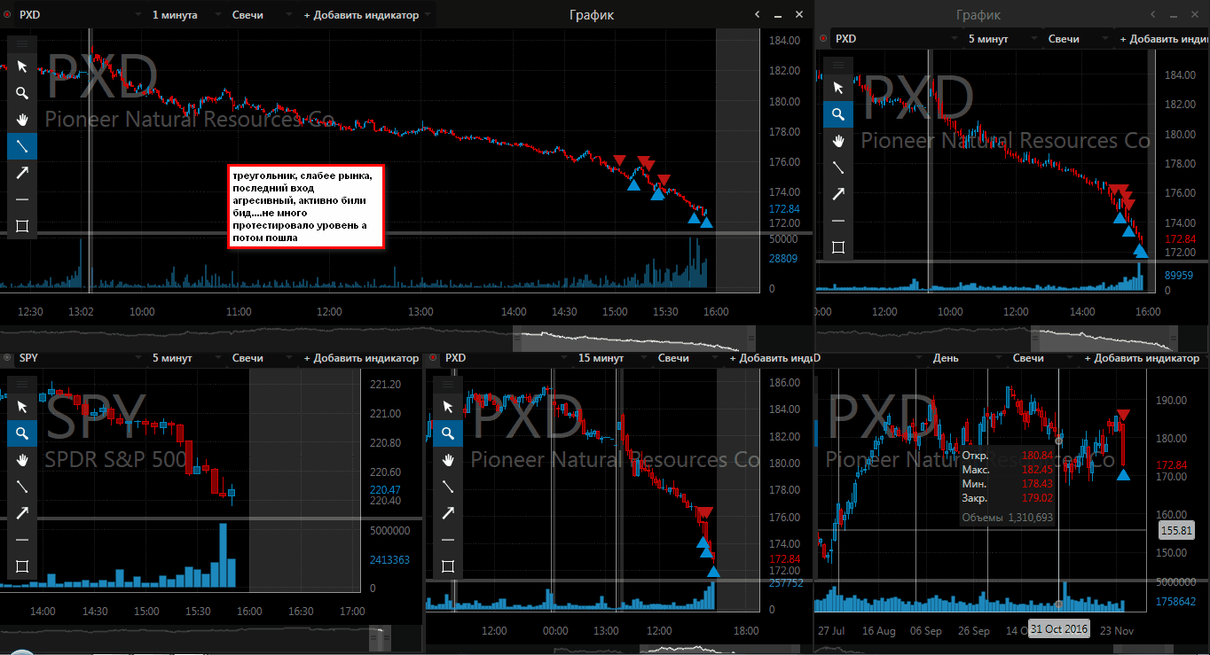Pick the trend line tool in 15-minute PXD chart

click(448, 487)
